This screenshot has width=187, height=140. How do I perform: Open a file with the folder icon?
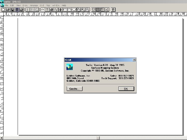(8, 10)
